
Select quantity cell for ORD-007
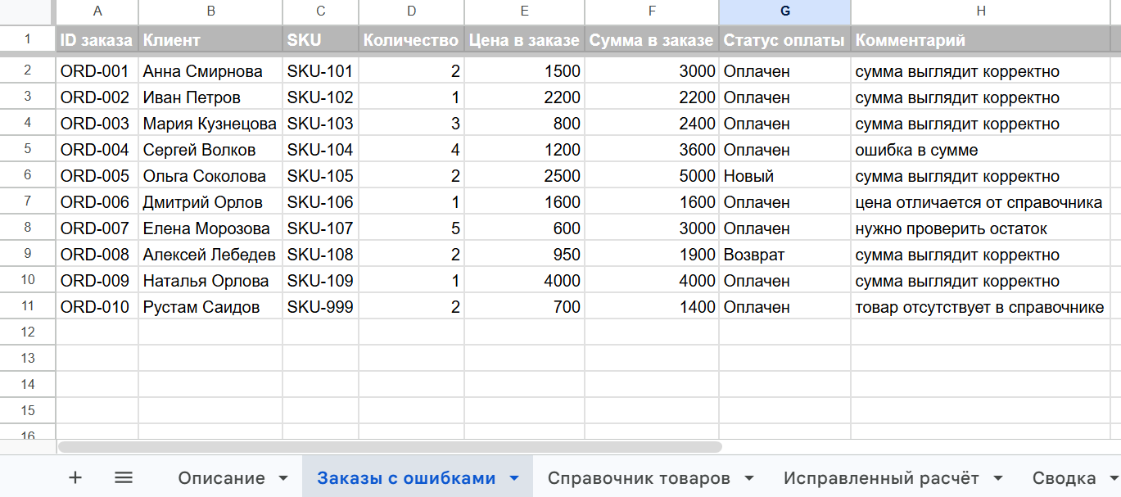411,228
